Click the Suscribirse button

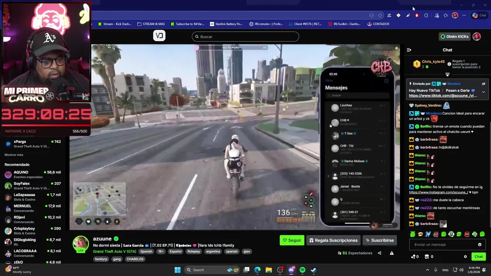[x=380, y=240]
